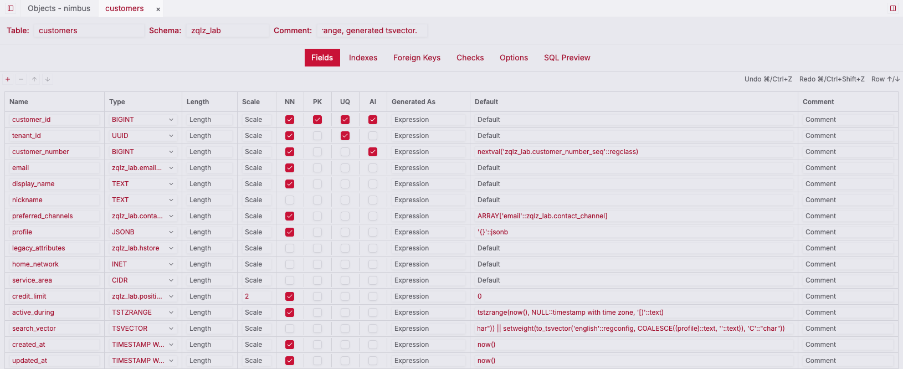The image size is (903, 369).
Task: Open type dropdown for profile
Action: click(143, 232)
